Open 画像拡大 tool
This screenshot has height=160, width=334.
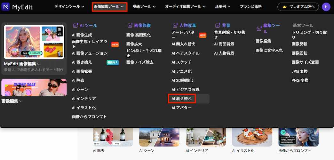coord(134,44)
